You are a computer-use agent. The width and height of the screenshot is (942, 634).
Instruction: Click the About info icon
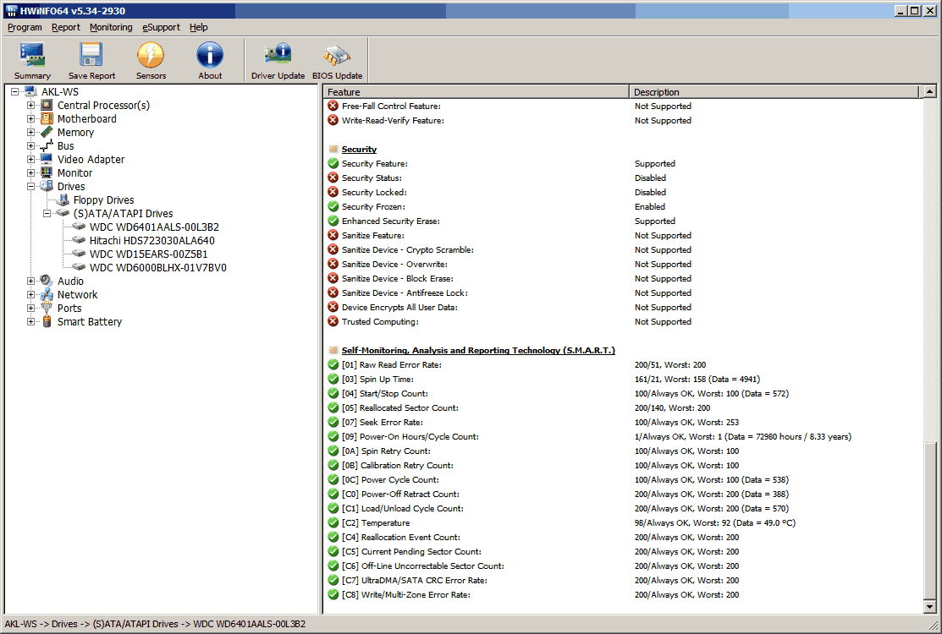coord(210,55)
